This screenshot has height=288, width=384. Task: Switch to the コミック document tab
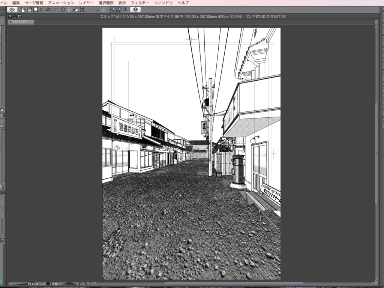(x=21, y=22)
